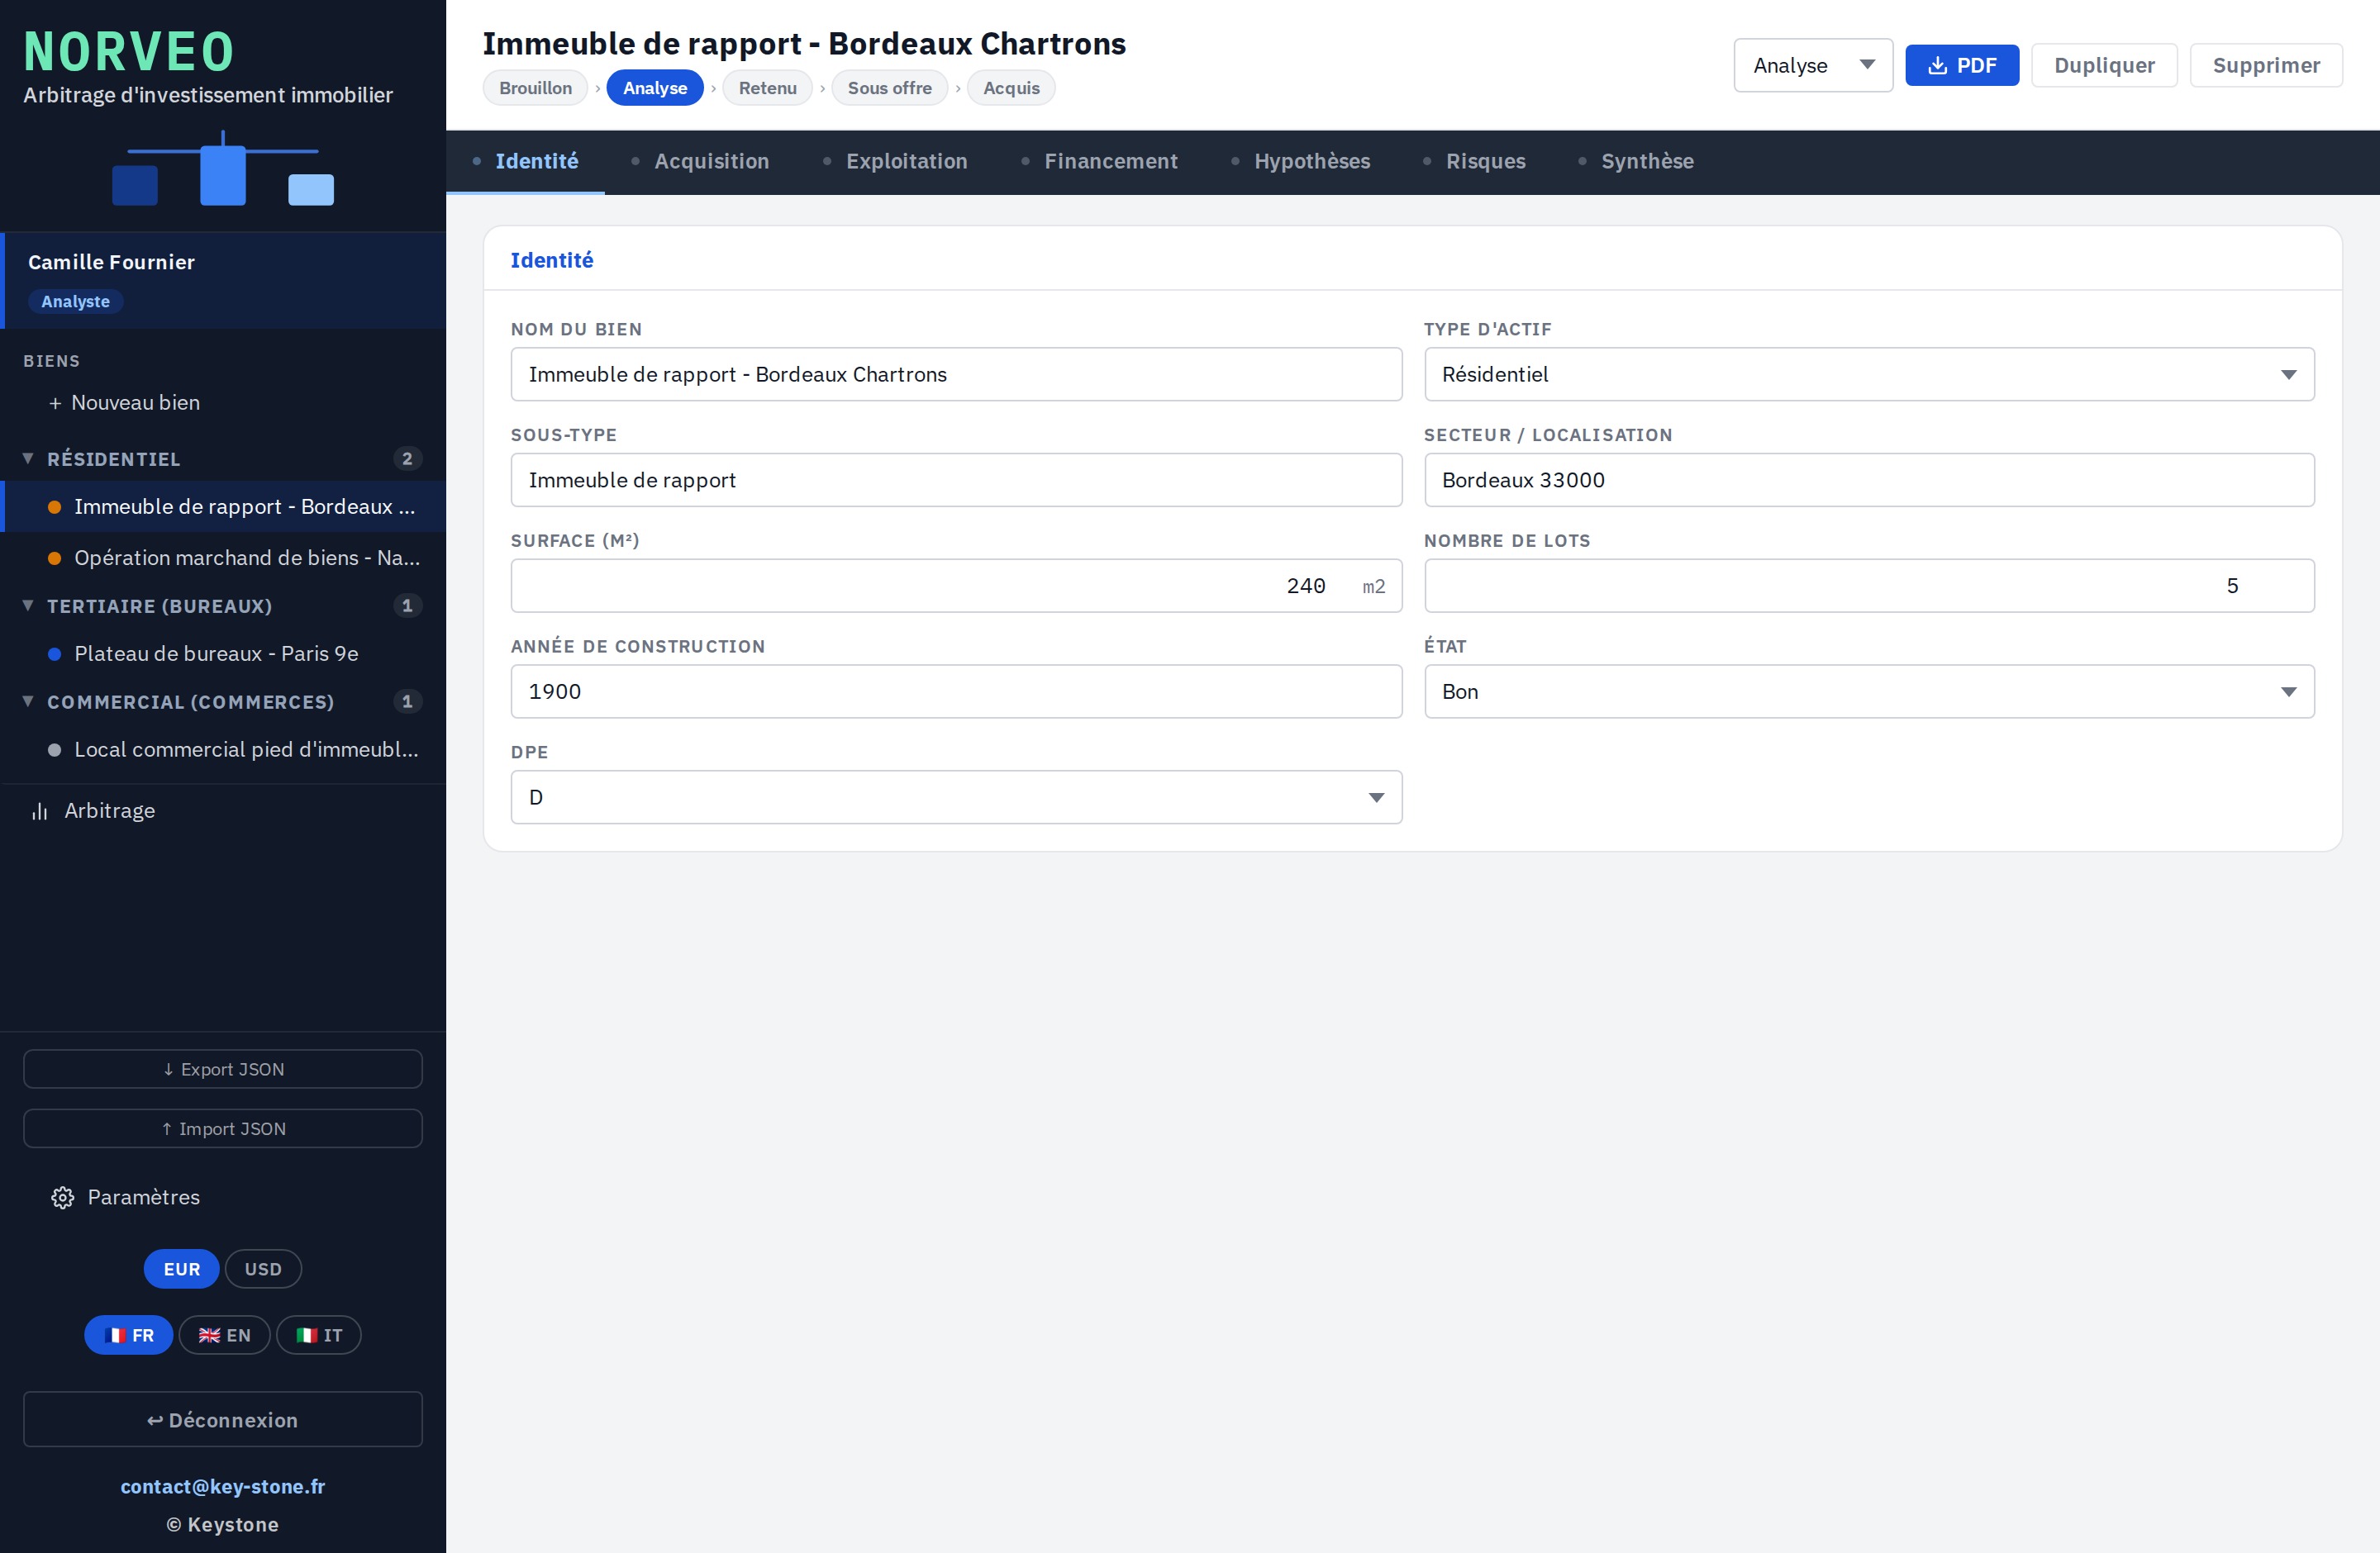Open the Hypothèses tab

point(1300,161)
